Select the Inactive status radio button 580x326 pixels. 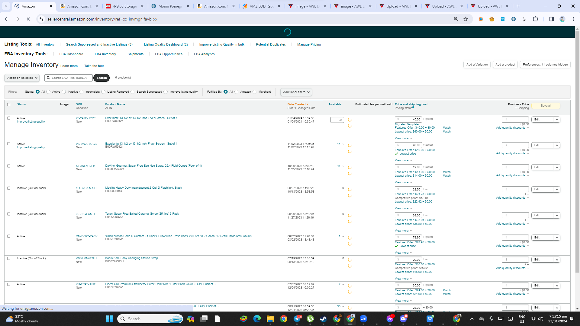click(x=64, y=92)
